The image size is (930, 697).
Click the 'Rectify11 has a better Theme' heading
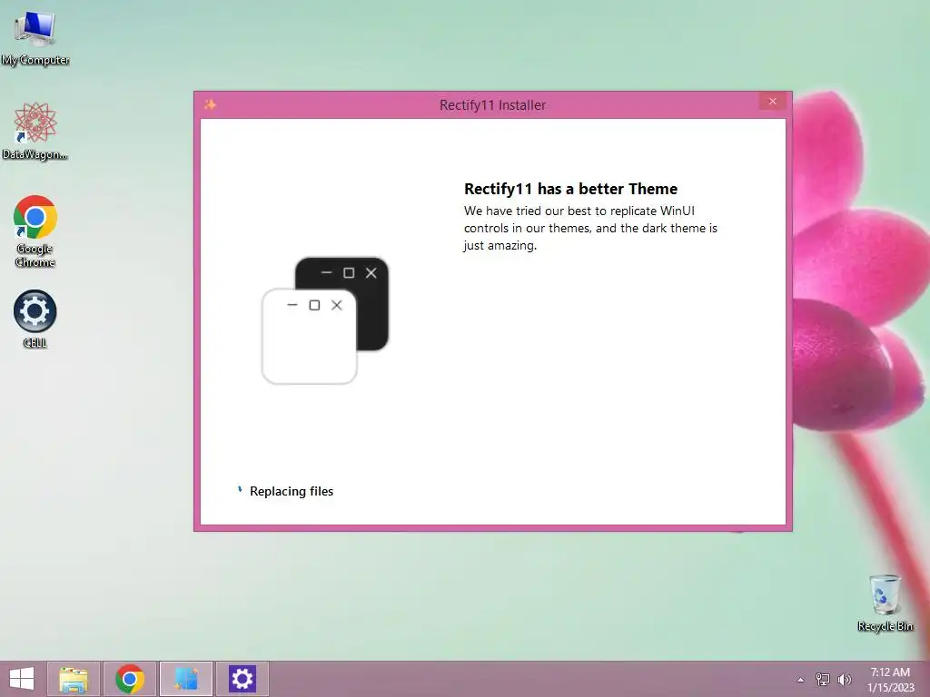click(x=570, y=189)
